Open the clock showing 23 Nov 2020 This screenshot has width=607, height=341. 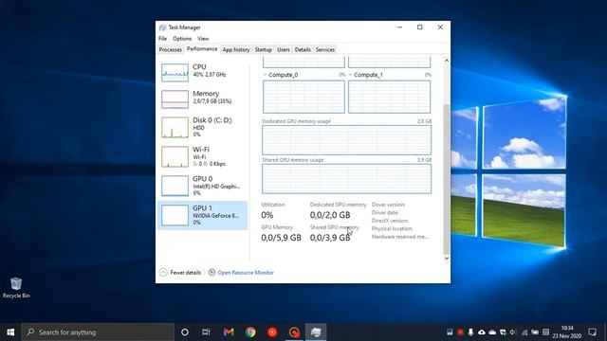[x=567, y=332]
